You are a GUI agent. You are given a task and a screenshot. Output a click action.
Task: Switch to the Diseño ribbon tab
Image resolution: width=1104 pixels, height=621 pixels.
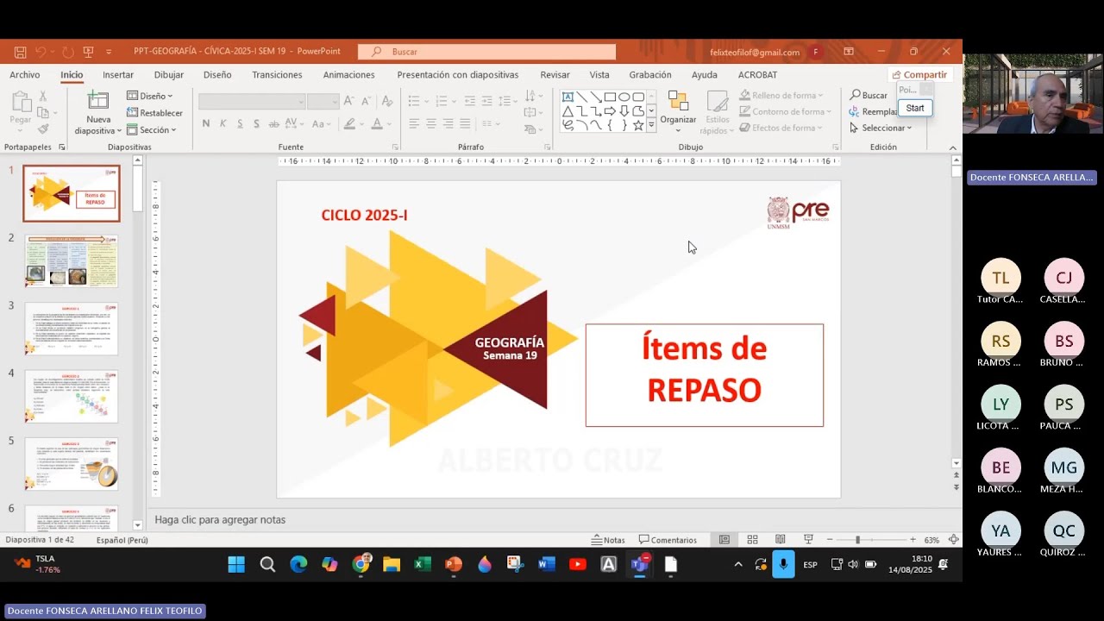click(217, 75)
